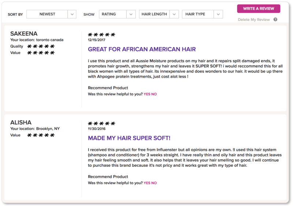Expand the Newest sort dropdown arrow
This screenshot has width=293, height=207.
tap(72, 14)
